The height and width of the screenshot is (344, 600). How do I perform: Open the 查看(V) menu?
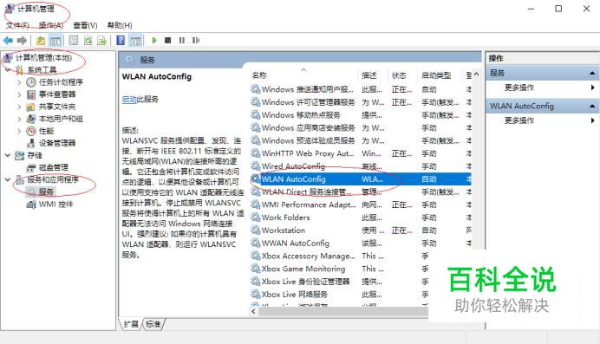(x=85, y=25)
